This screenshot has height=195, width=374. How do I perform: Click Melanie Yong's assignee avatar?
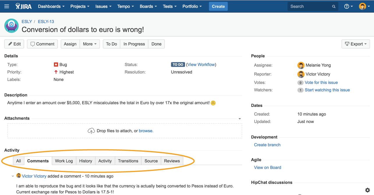301,65
